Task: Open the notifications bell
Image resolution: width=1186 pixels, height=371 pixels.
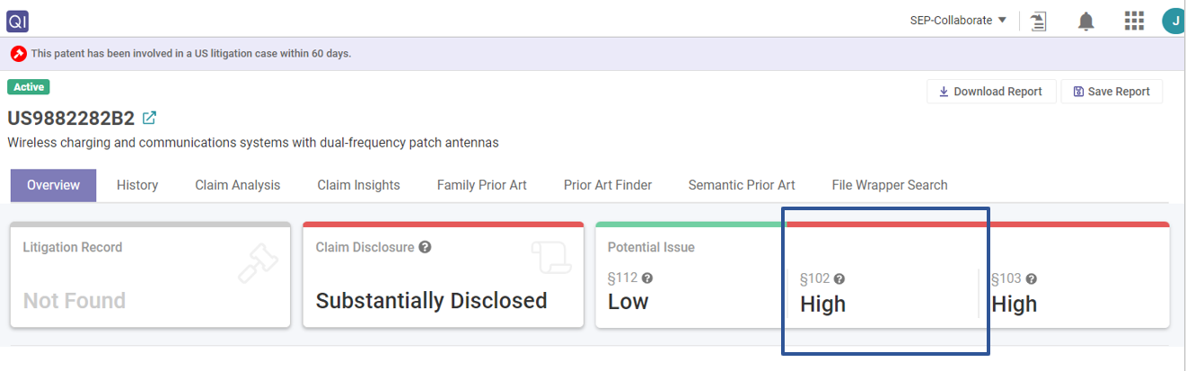Action: [x=1086, y=21]
